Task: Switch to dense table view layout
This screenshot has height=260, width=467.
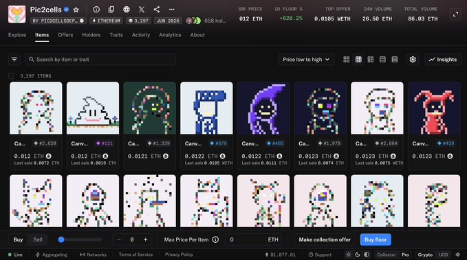Action: coord(395,60)
